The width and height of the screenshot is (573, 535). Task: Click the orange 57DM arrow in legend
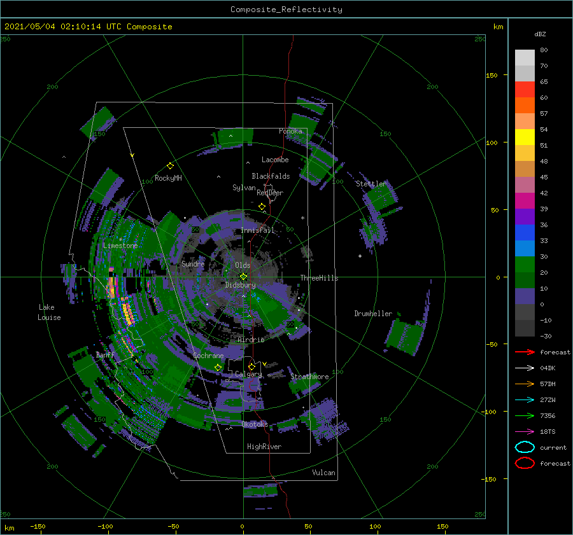pyautogui.click(x=525, y=384)
